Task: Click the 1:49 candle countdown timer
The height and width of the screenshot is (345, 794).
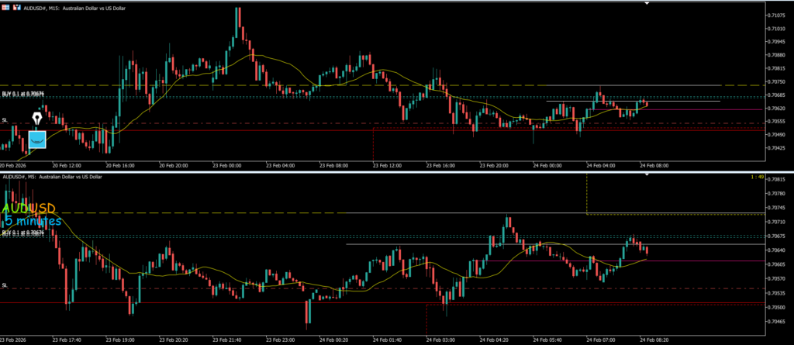Action: coord(758,178)
